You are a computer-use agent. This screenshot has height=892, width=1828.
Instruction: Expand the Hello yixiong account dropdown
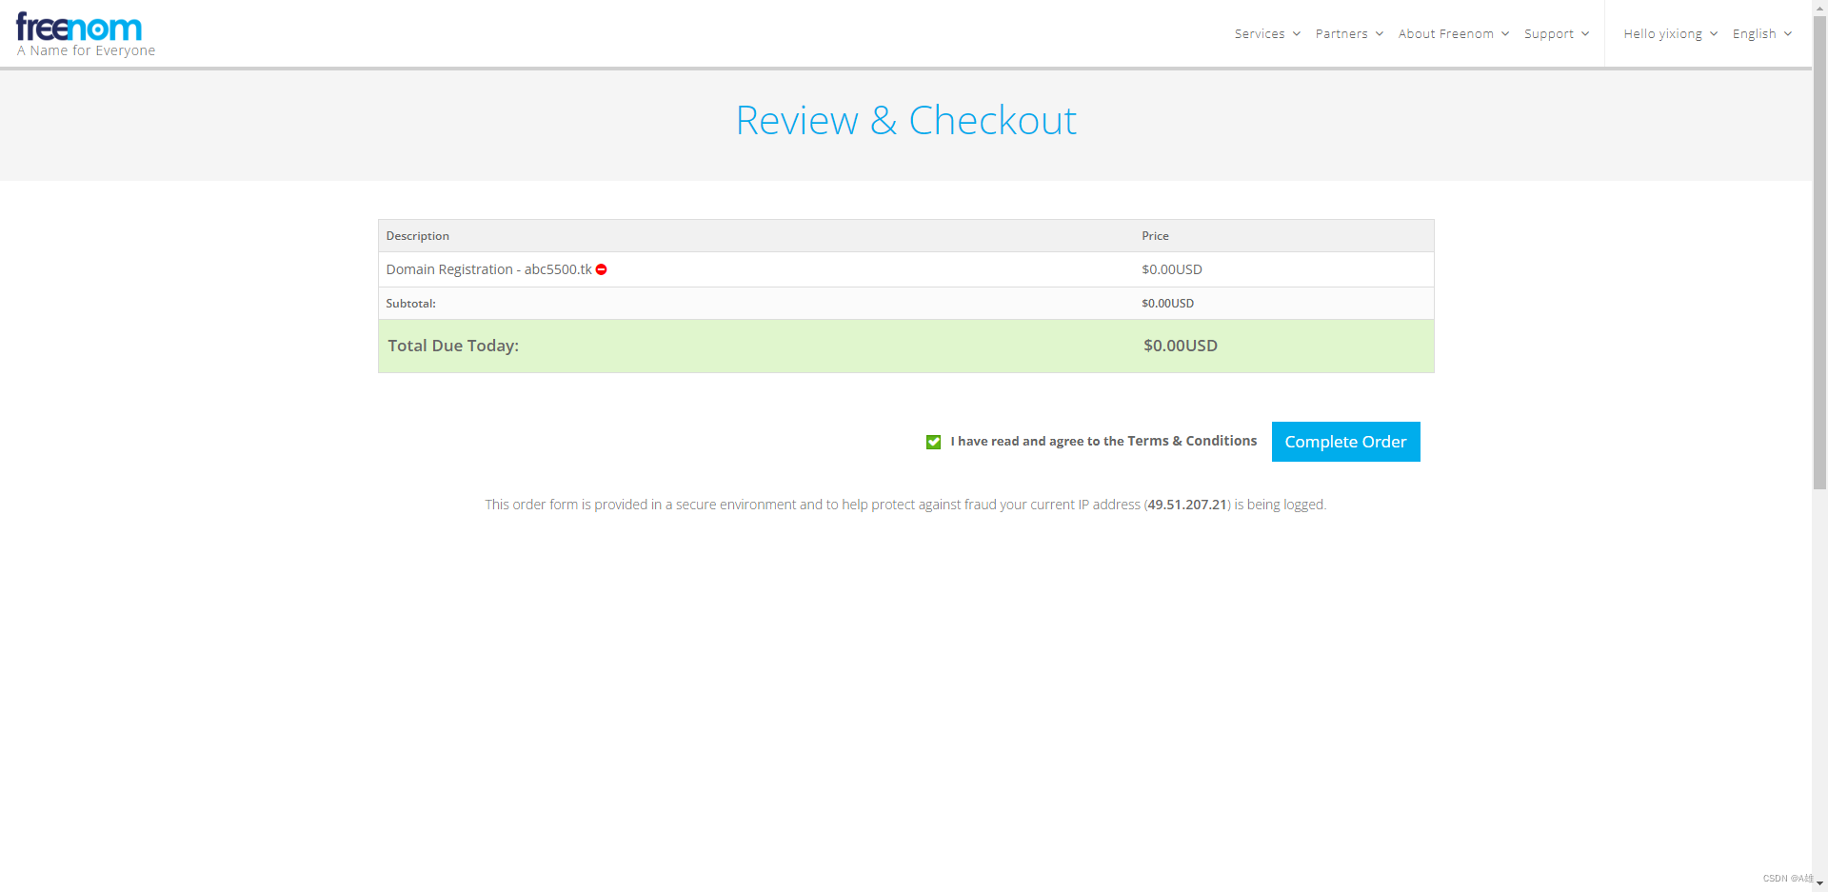tap(1671, 33)
